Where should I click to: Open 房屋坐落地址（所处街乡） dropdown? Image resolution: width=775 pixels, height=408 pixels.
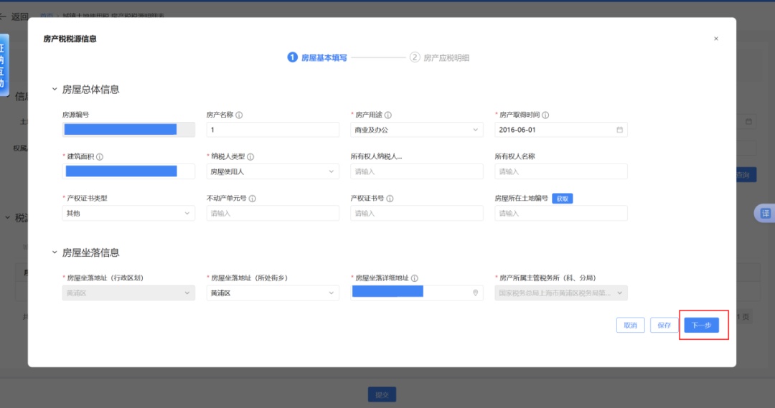click(x=272, y=293)
